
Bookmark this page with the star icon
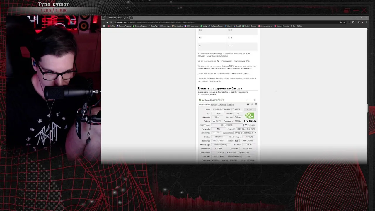[x=344, y=22]
